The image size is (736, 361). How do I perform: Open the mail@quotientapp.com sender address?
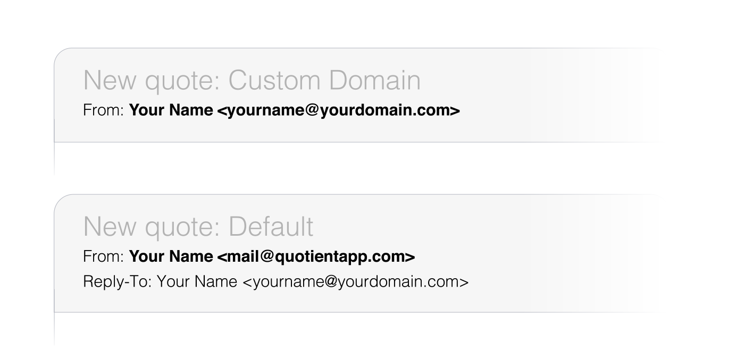[x=316, y=257]
